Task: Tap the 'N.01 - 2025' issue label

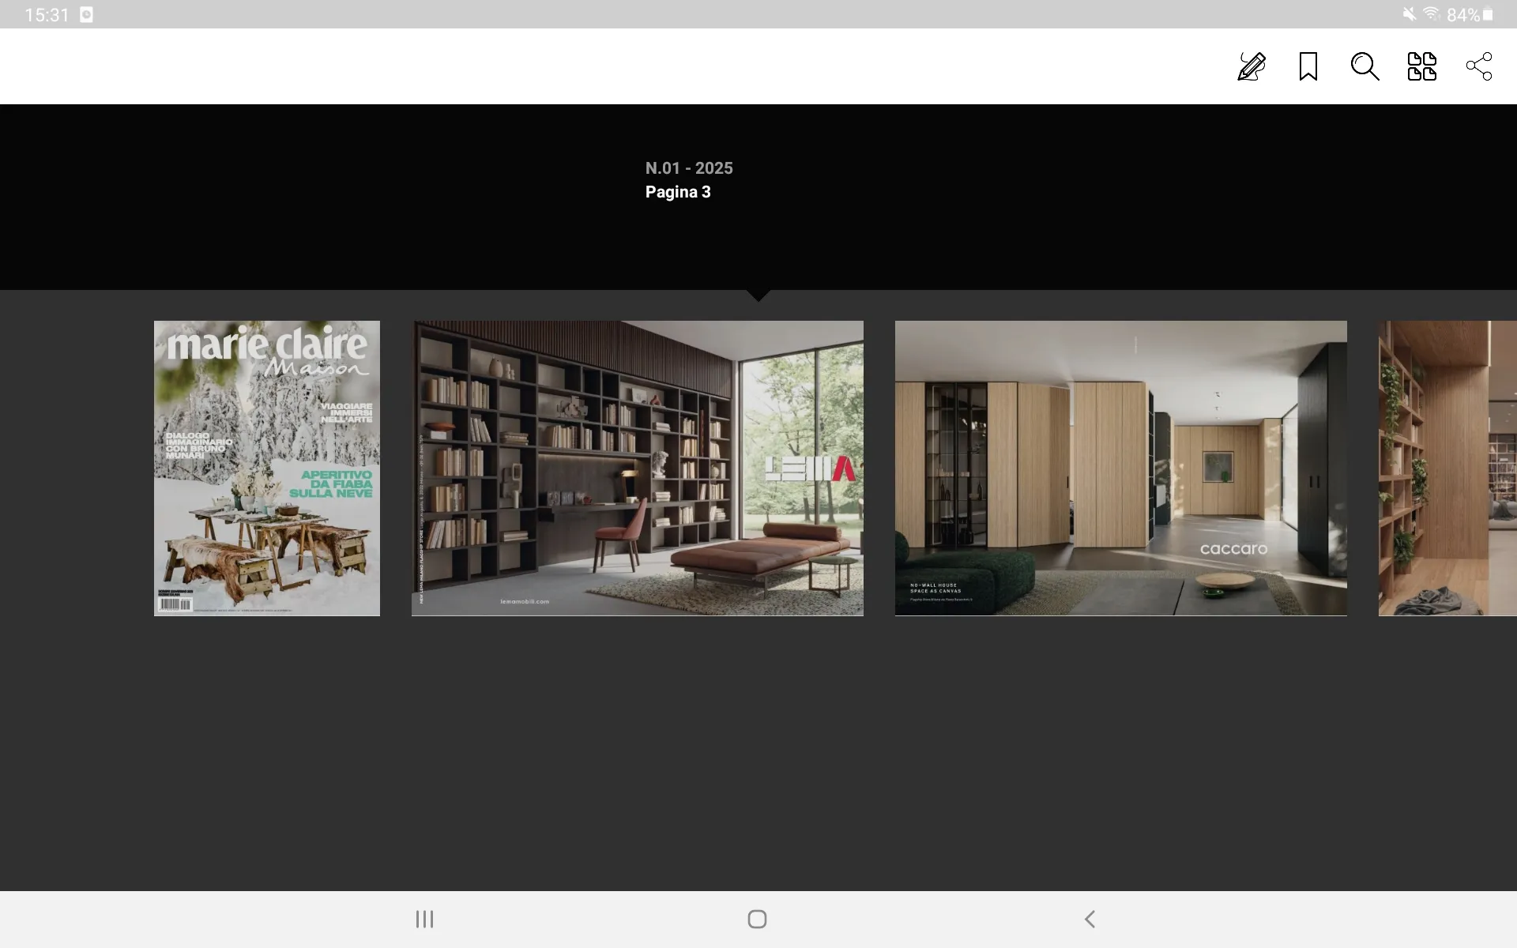Action: 689,168
